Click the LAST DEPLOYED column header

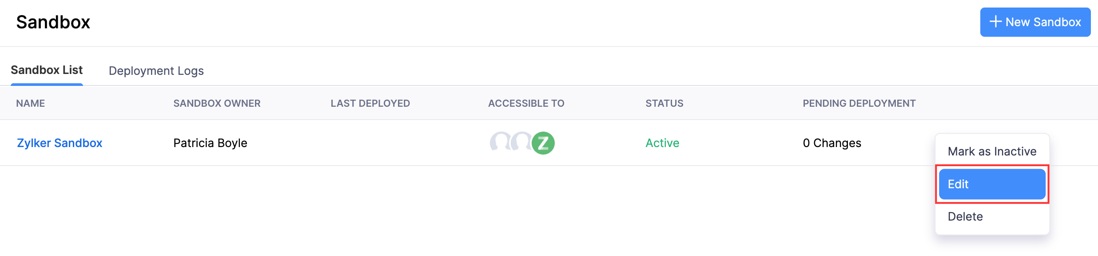point(370,103)
